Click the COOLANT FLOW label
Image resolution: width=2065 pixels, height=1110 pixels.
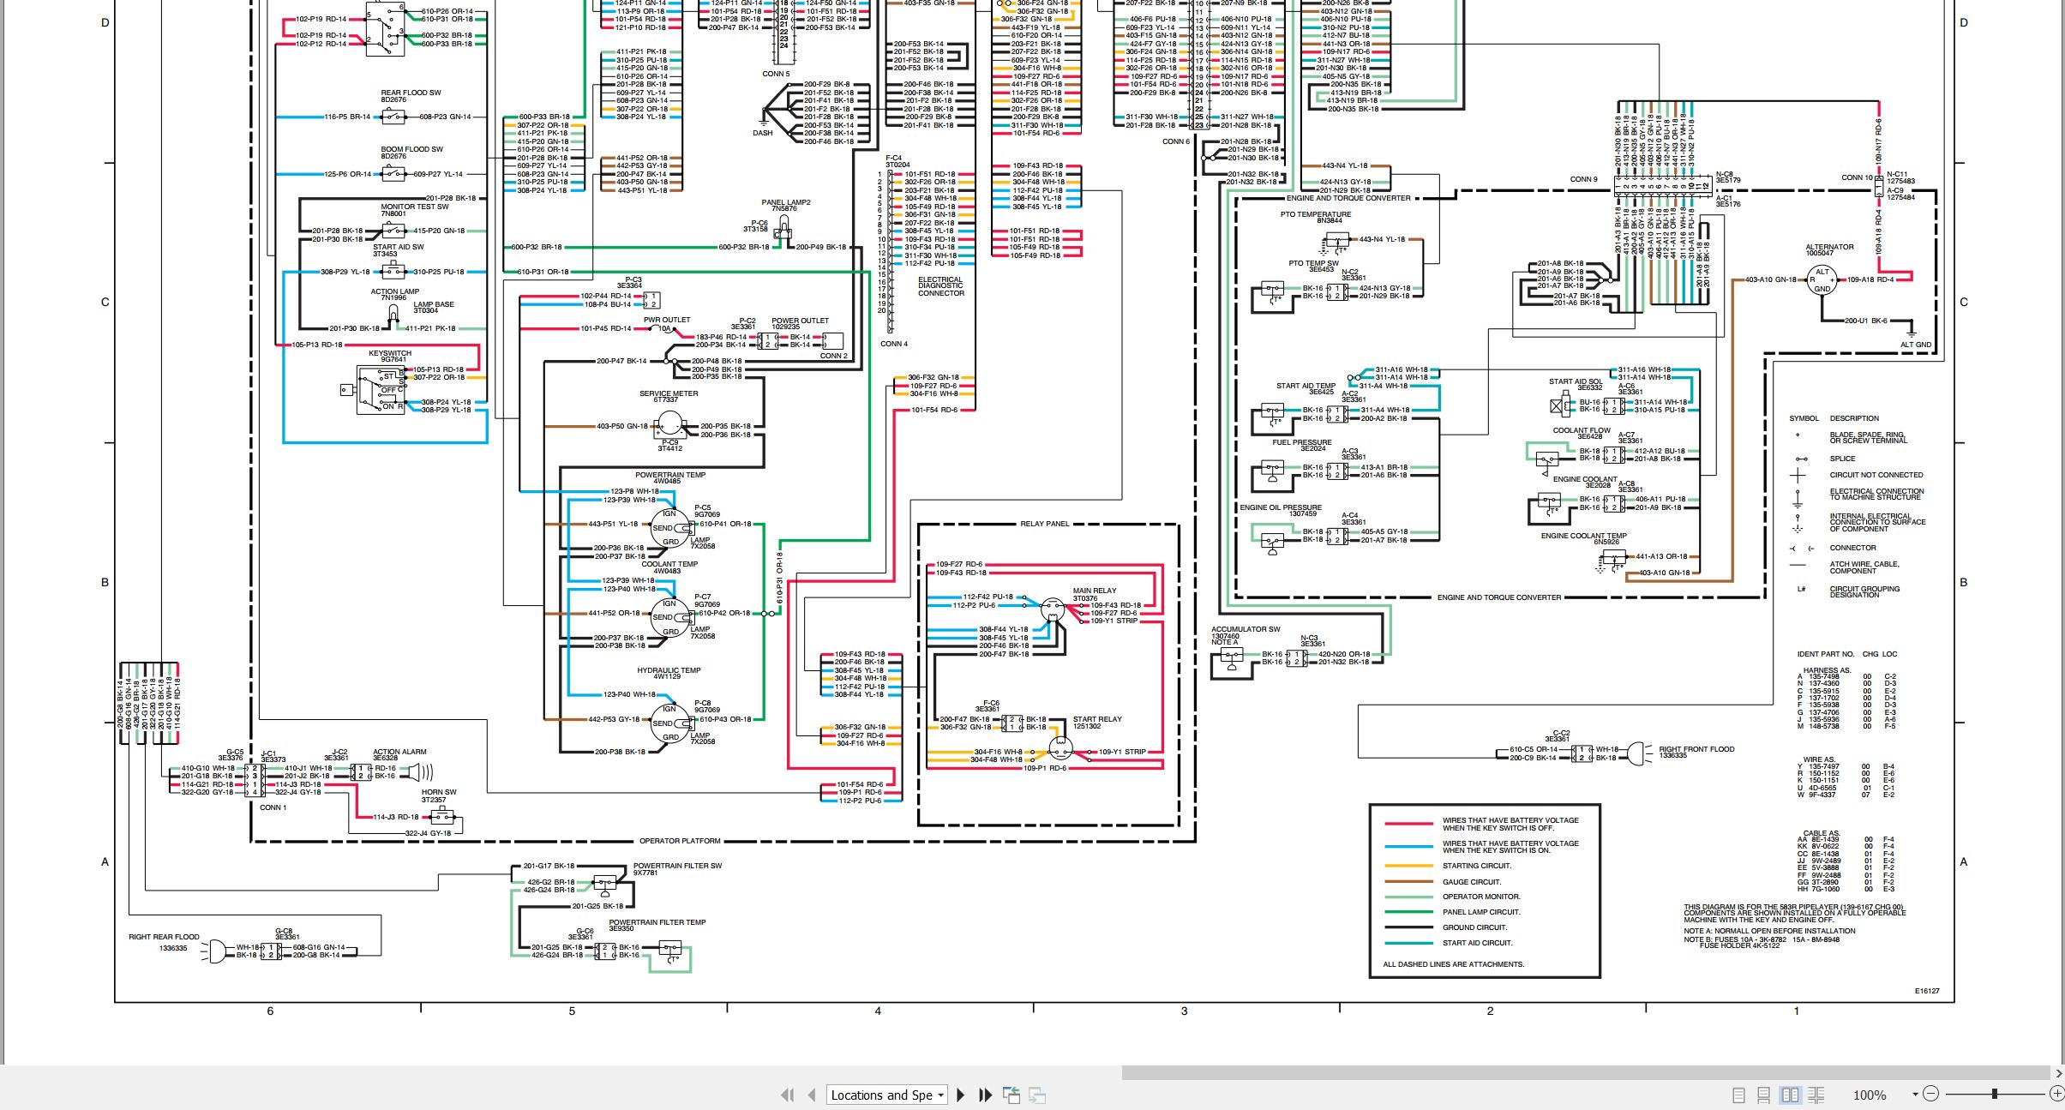pos(1582,430)
